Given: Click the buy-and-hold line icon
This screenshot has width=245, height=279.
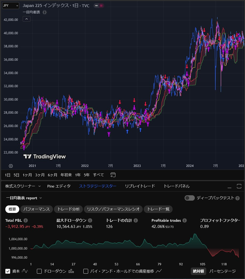Looking at the screenshot, I should 159,271.
